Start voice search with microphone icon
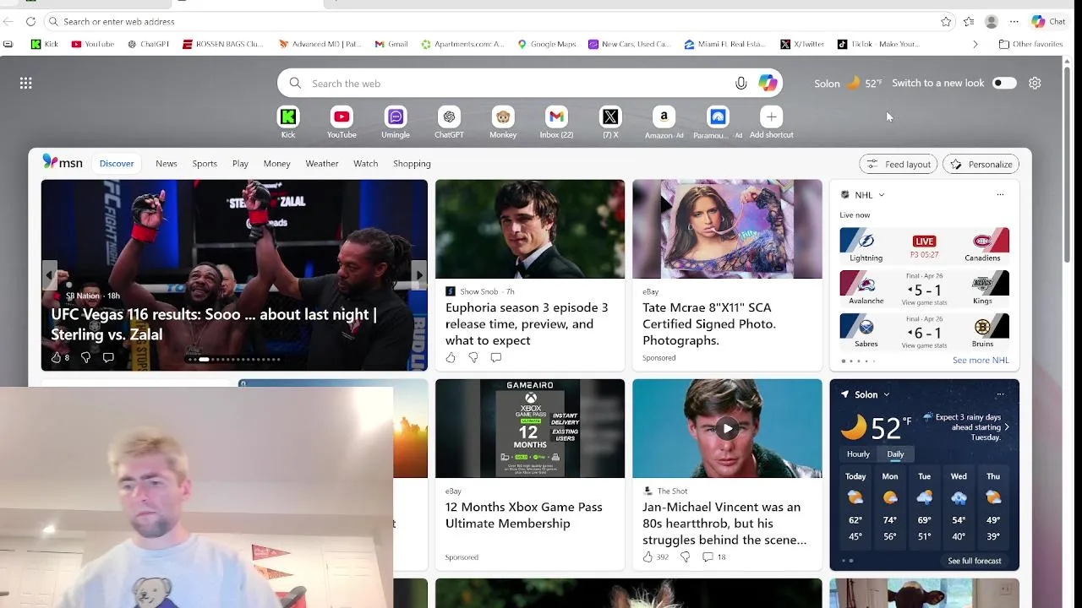The width and height of the screenshot is (1082, 608). [x=740, y=83]
